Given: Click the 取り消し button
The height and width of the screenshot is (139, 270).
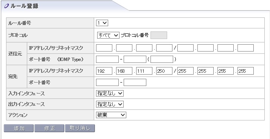Looking at the screenshot, I should (x=80, y=128).
